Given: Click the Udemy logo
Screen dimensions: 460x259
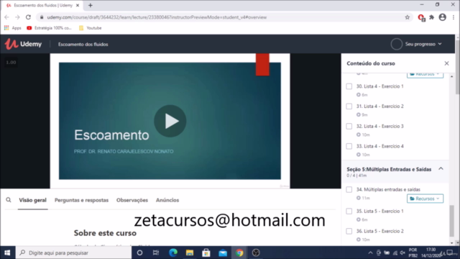Looking at the screenshot, I should (x=23, y=44).
